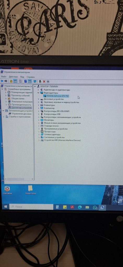
Task: Click the Scan for hardware changes monitor icon
Action: click(35, 81)
